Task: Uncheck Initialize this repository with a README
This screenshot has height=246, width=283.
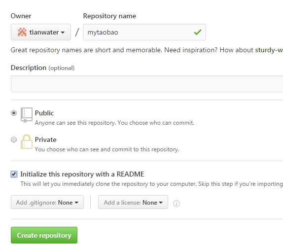Action: click(x=14, y=175)
